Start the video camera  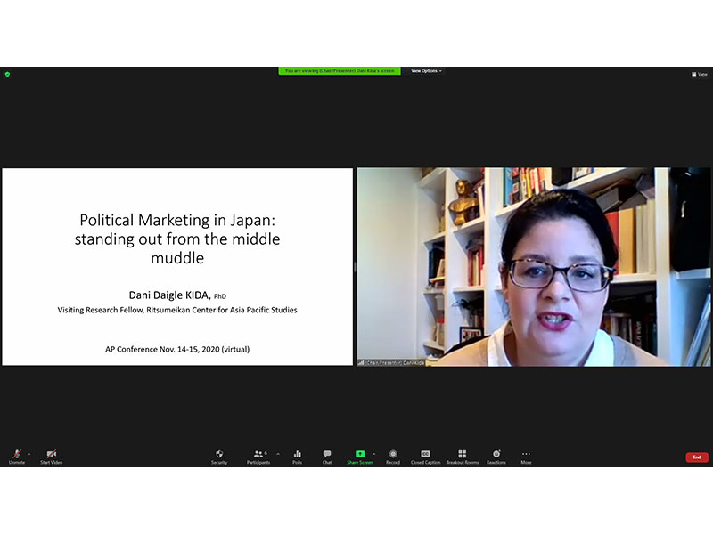[x=52, y=456]
